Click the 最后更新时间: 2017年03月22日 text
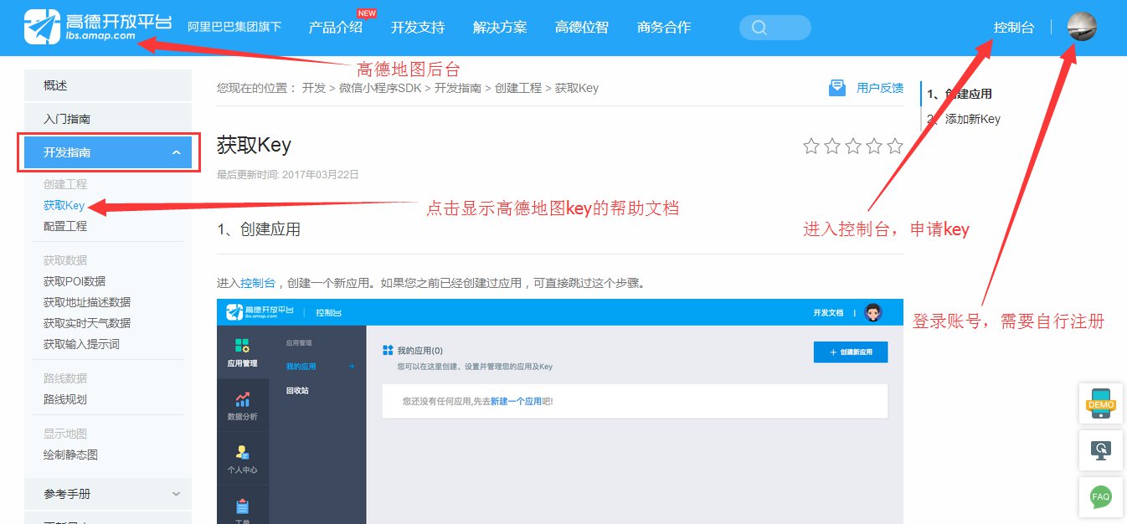The image size is (1127, 524). 288,175
